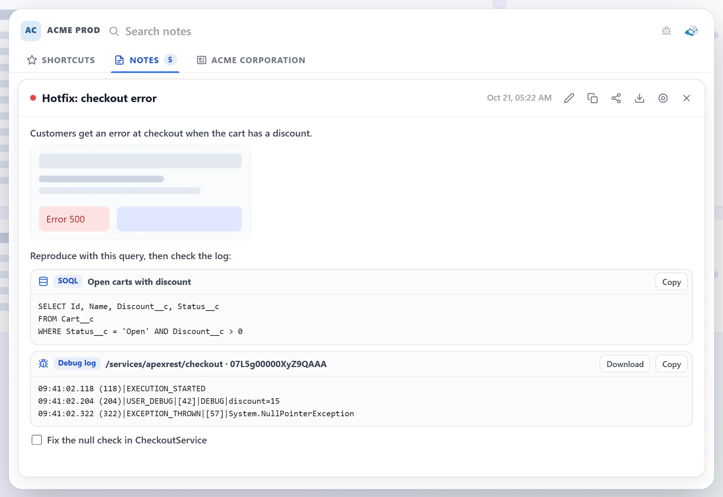This screenshot has width=723, height=497.
Task: Click the Acme Corporation card icon
Action: [202, 60]
